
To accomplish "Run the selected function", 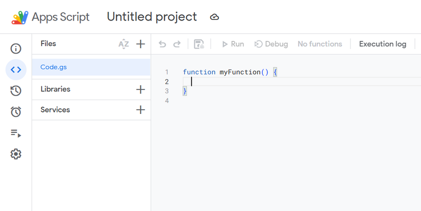I will point(233,44).
